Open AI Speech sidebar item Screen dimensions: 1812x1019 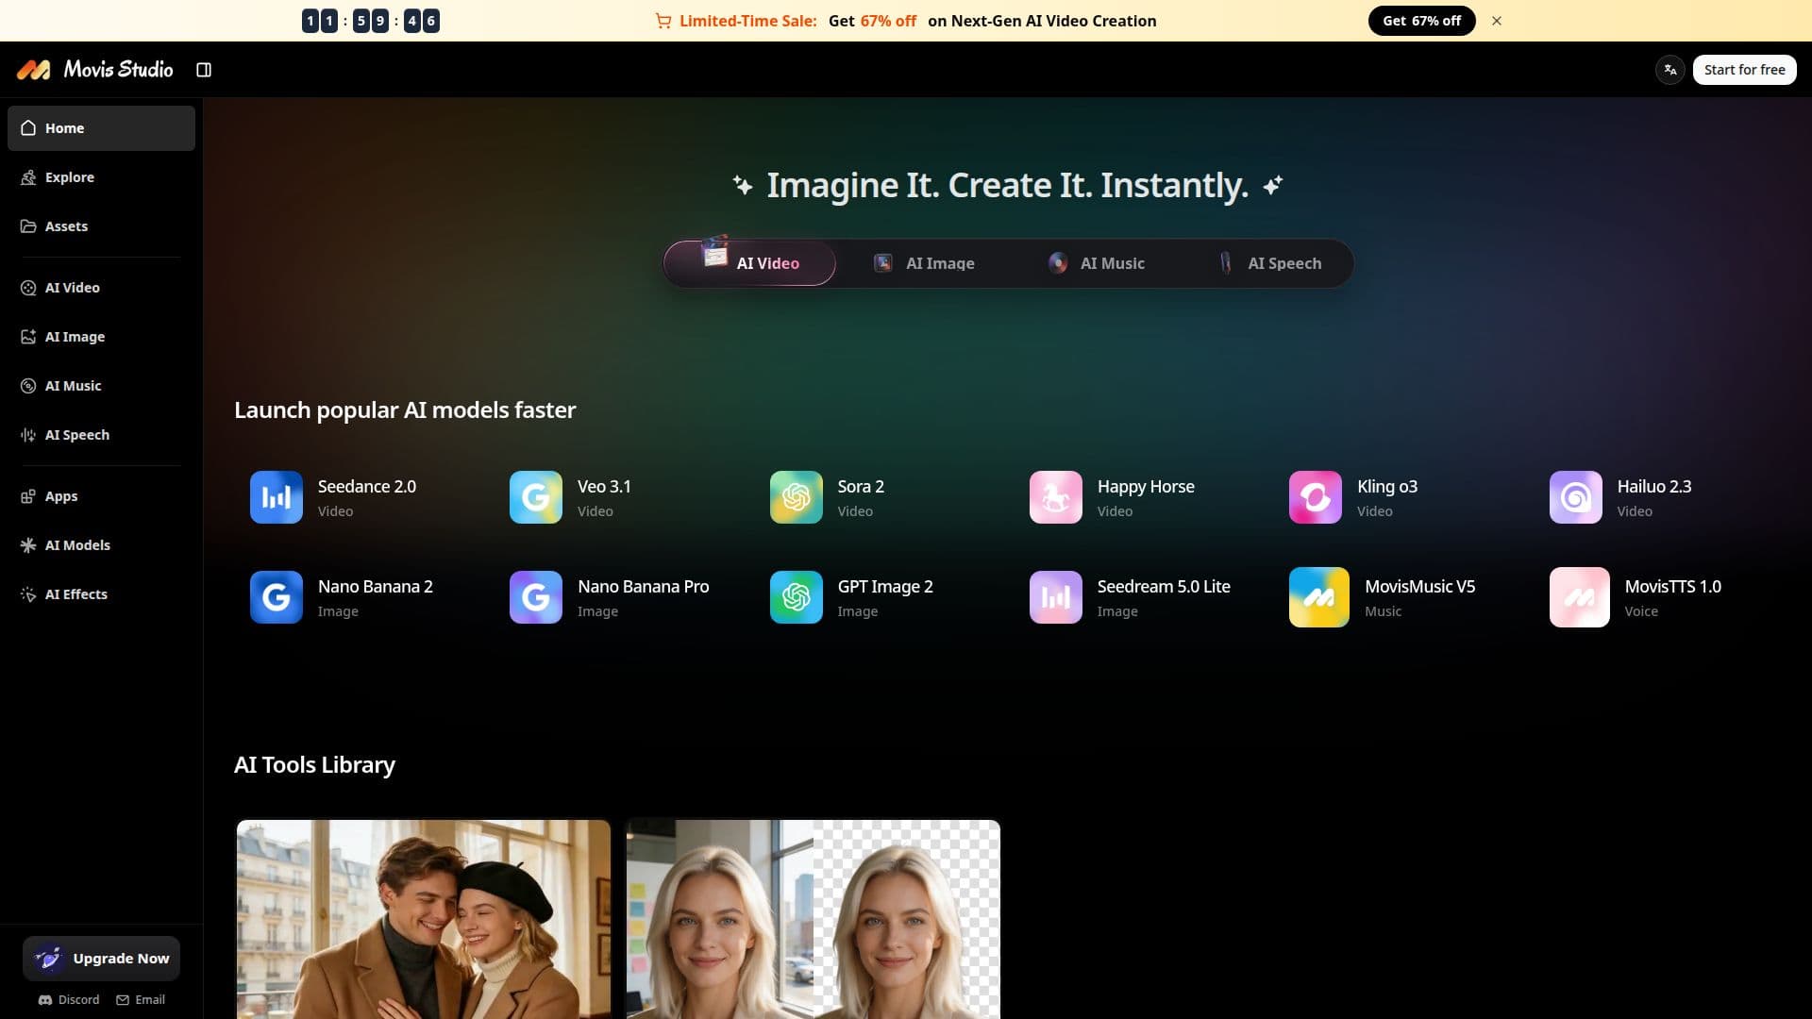click(x=101, y=435)
